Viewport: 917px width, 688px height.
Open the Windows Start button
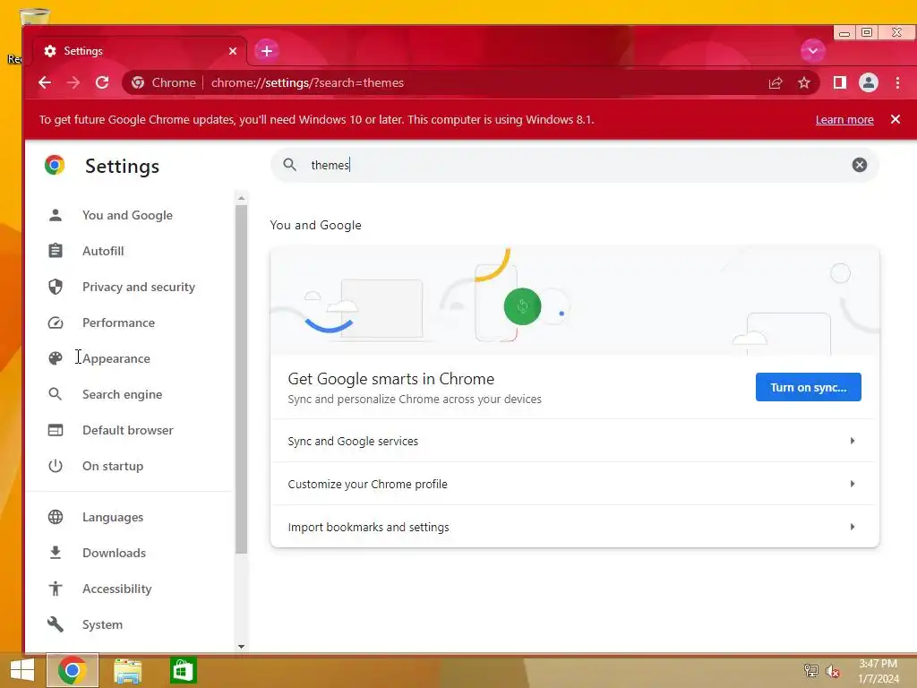coord(22,670)
